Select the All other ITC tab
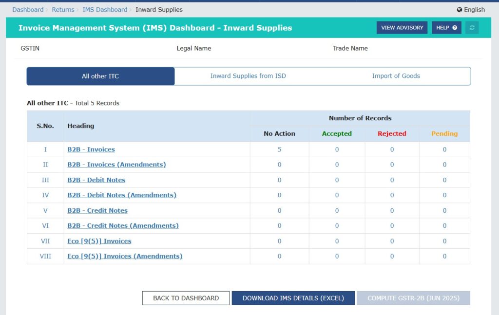The image size is (499, 315). [100, 76]
